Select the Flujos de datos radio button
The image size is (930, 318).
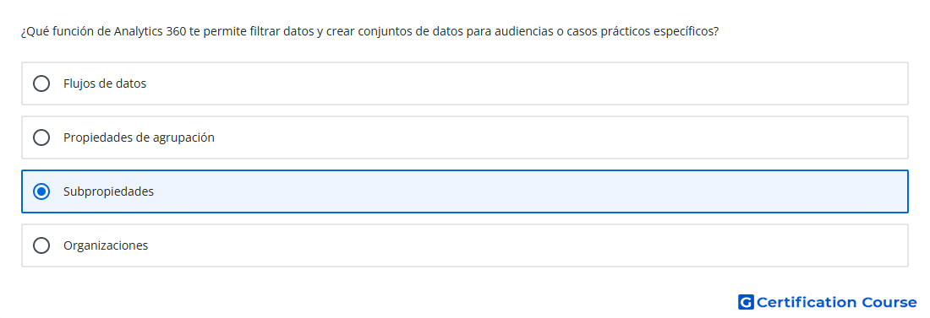tap(41, 84)
